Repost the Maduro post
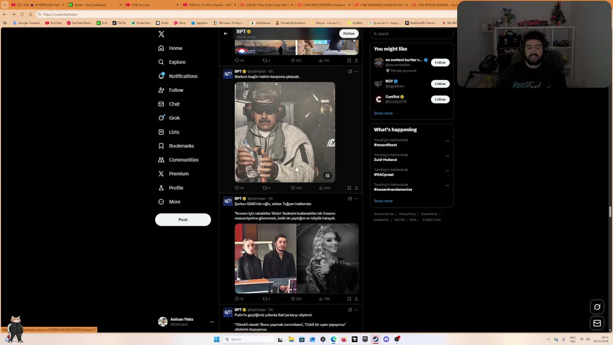The image size is (613, 345). point(266,188)
